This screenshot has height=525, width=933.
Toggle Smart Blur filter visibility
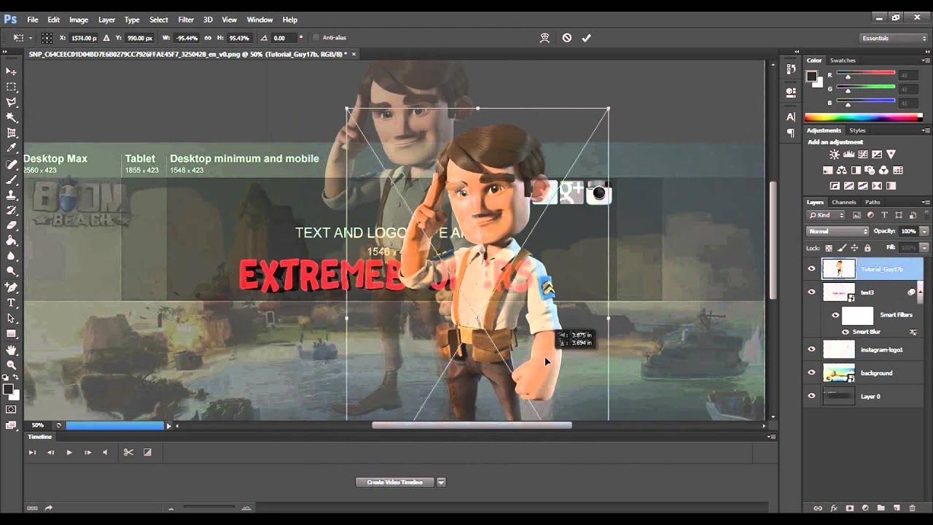pyautogui.click(x=846, y=332)
